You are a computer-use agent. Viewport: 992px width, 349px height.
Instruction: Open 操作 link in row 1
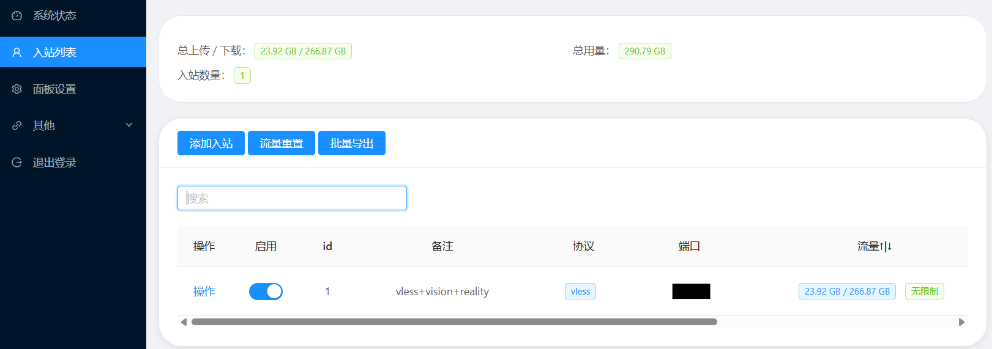click(x=204, y=292)
